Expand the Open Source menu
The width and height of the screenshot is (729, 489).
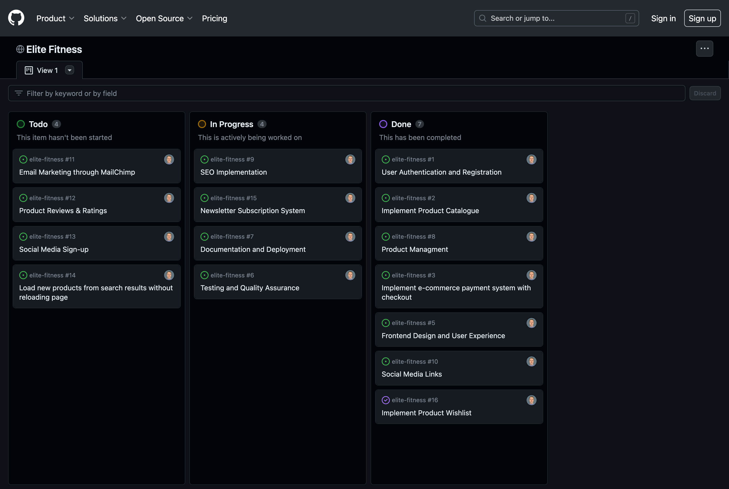coord(164,18)
